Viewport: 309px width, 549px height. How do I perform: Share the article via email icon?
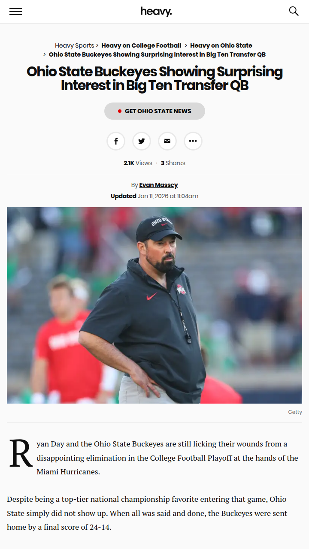pyautogui.click(x=167, y=141)
